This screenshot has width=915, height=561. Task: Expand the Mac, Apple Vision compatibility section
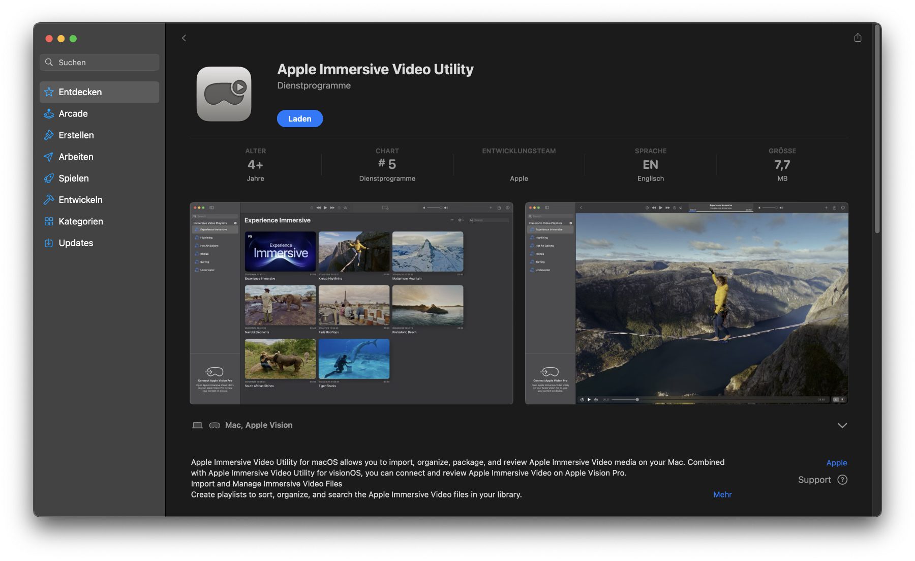pyautogui.click(x=842, y=425)
